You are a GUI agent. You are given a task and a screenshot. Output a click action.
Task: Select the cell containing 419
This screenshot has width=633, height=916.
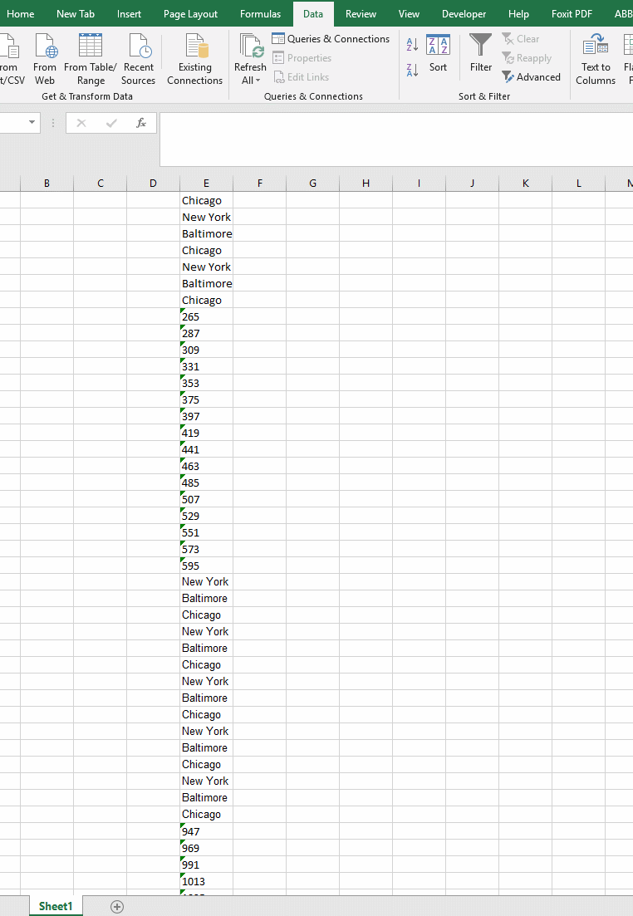tap(206, 433)
